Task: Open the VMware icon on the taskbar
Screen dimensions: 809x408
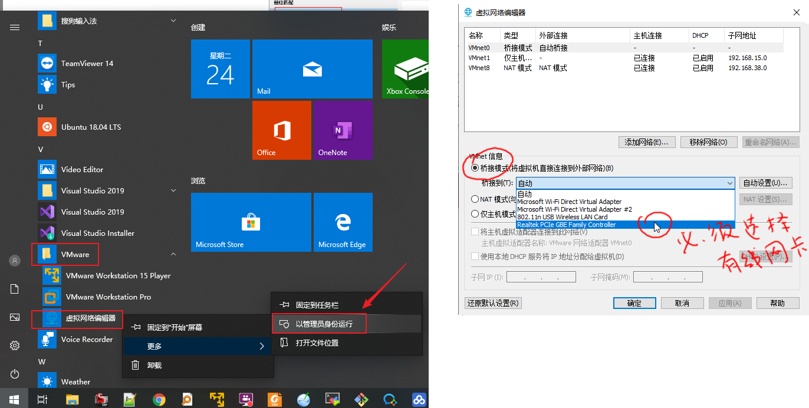Action: tap(216, 399)
